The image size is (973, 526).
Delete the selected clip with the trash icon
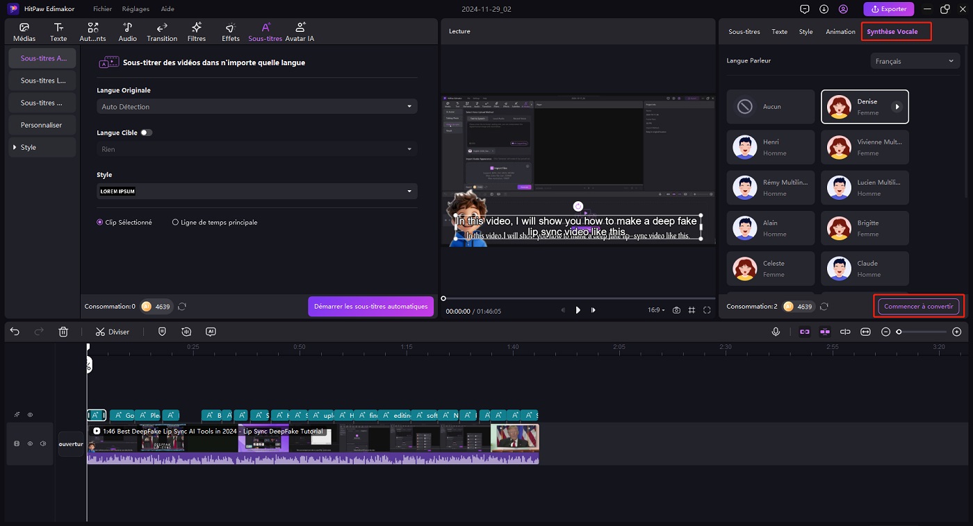(63, 332)
